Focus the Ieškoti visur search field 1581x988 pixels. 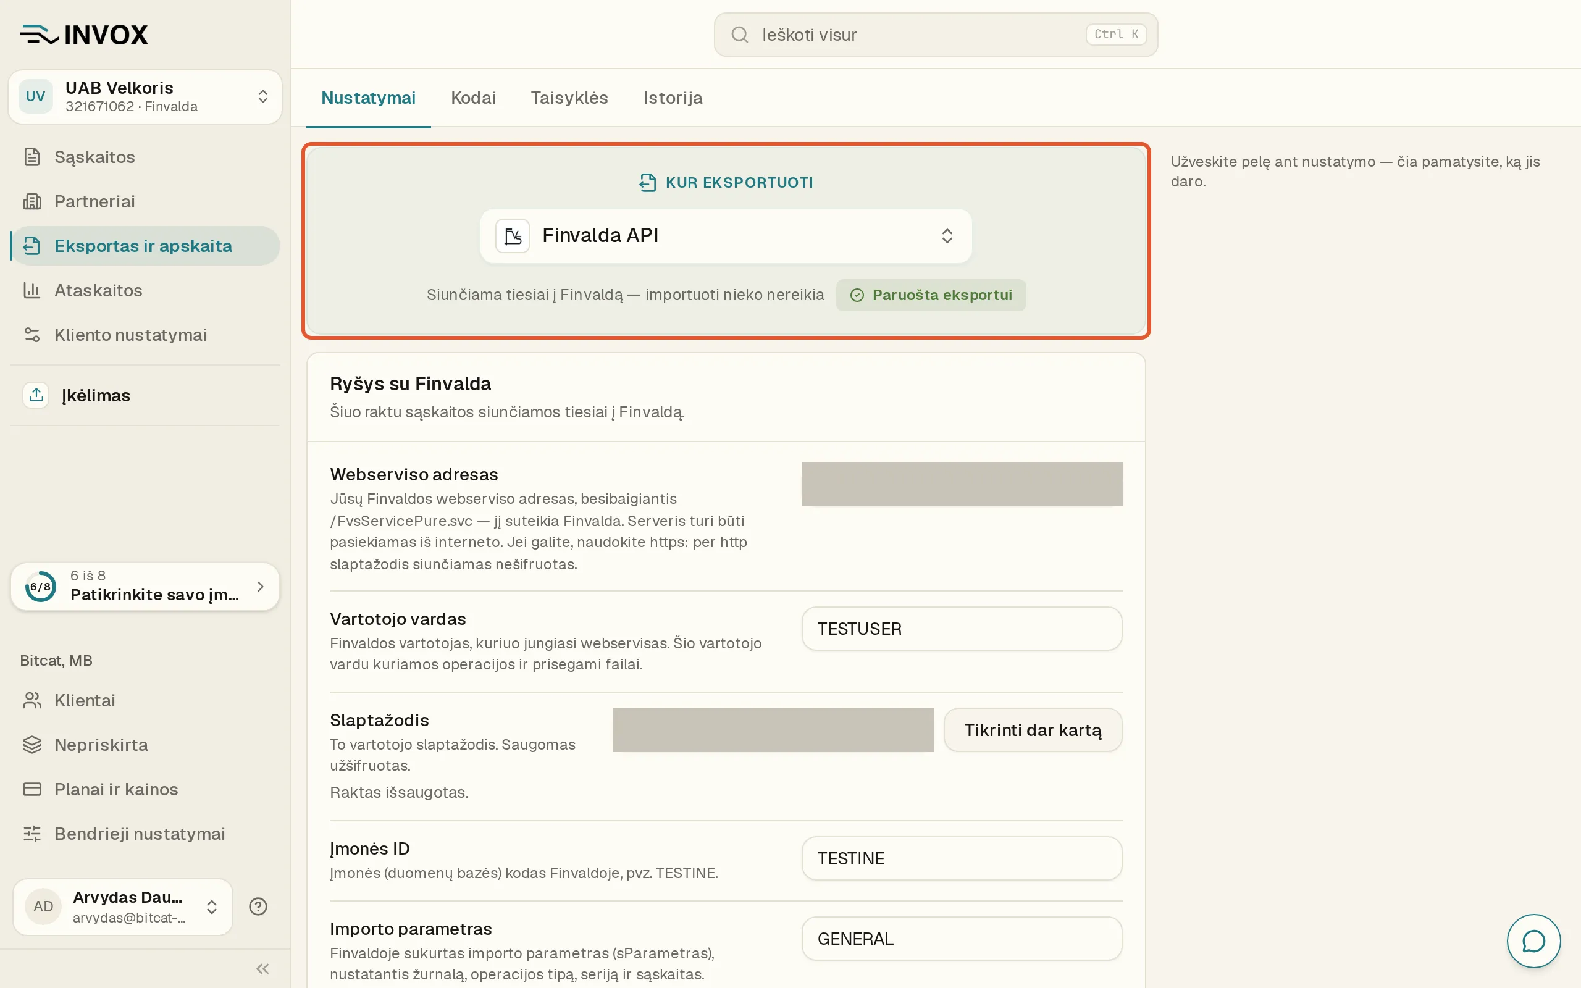point(936,35)
